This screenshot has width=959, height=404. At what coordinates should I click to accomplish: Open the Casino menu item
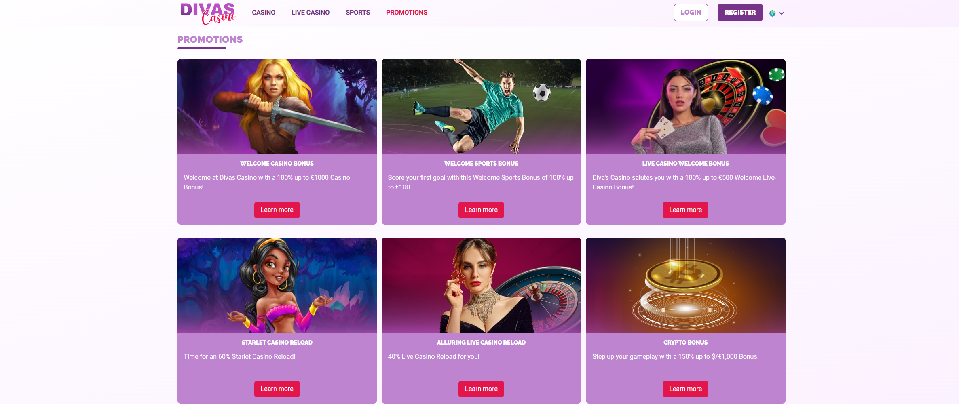coord(264,13)
